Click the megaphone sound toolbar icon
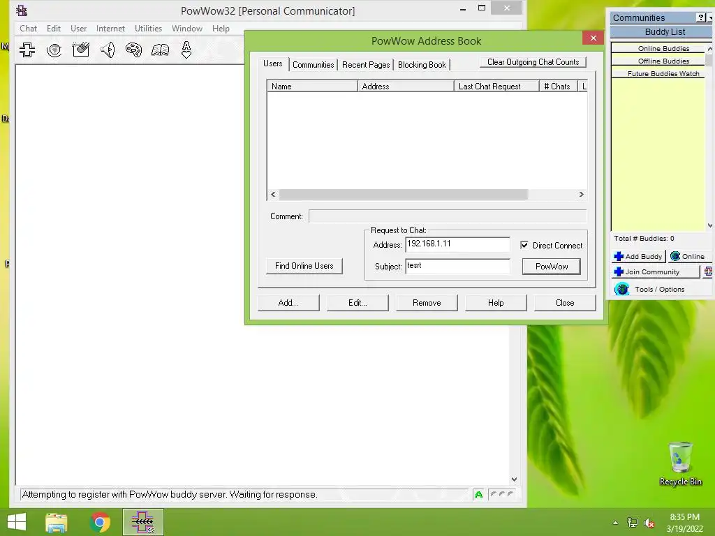 108,50
